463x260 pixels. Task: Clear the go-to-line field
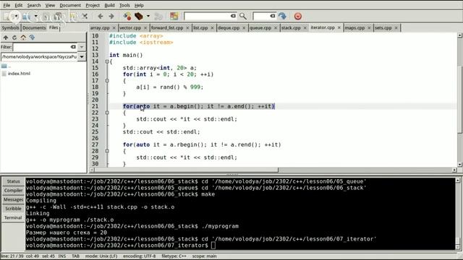pos(273,16)
